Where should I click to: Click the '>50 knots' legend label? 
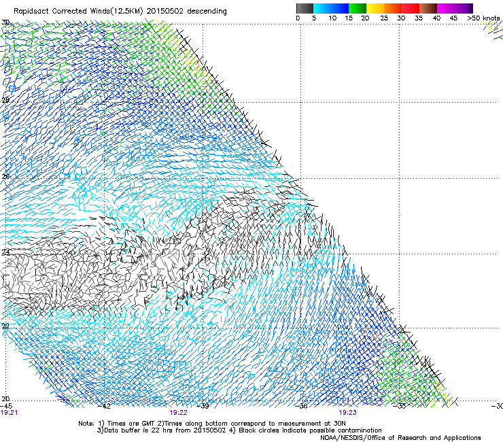point(483,18)
